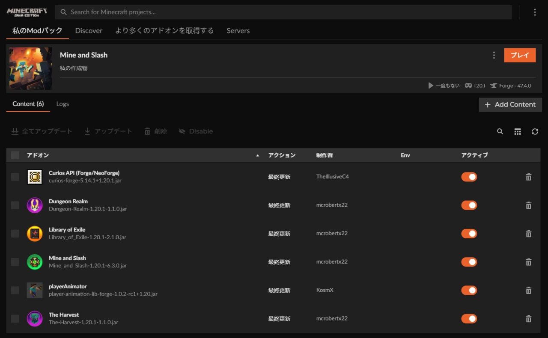
Task: Tick the Mine and Slash row checkbox
Action: click(15, 262)
